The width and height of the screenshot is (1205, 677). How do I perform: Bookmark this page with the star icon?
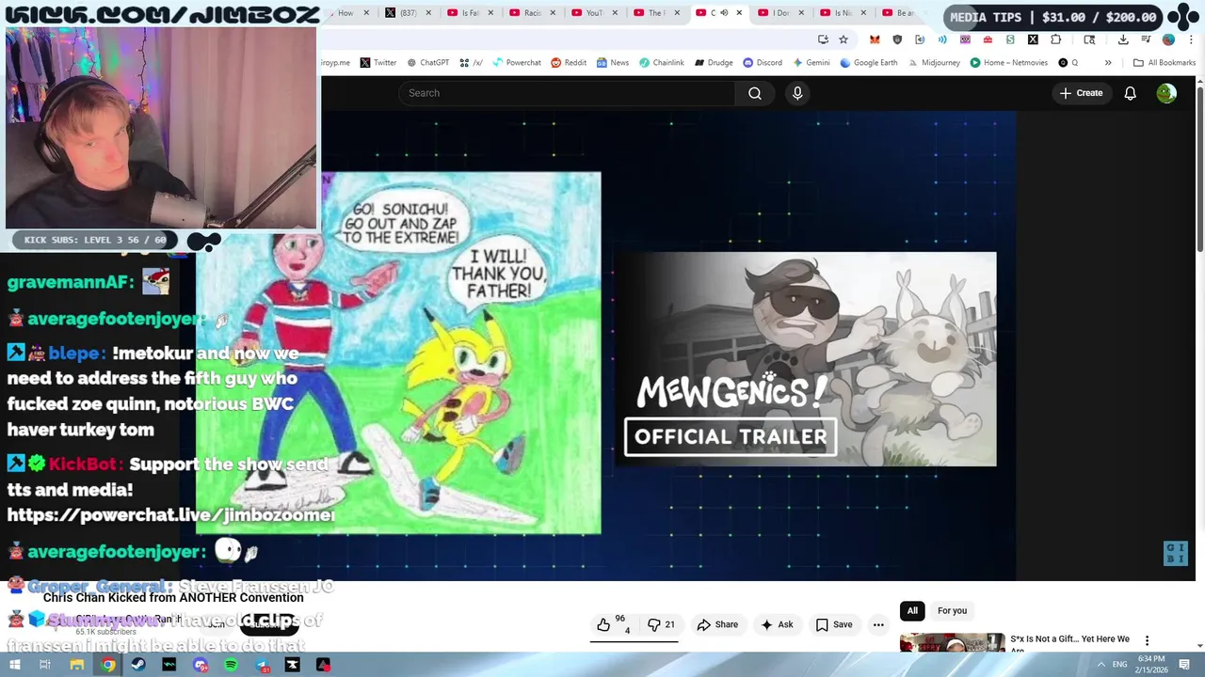[843, 39]
